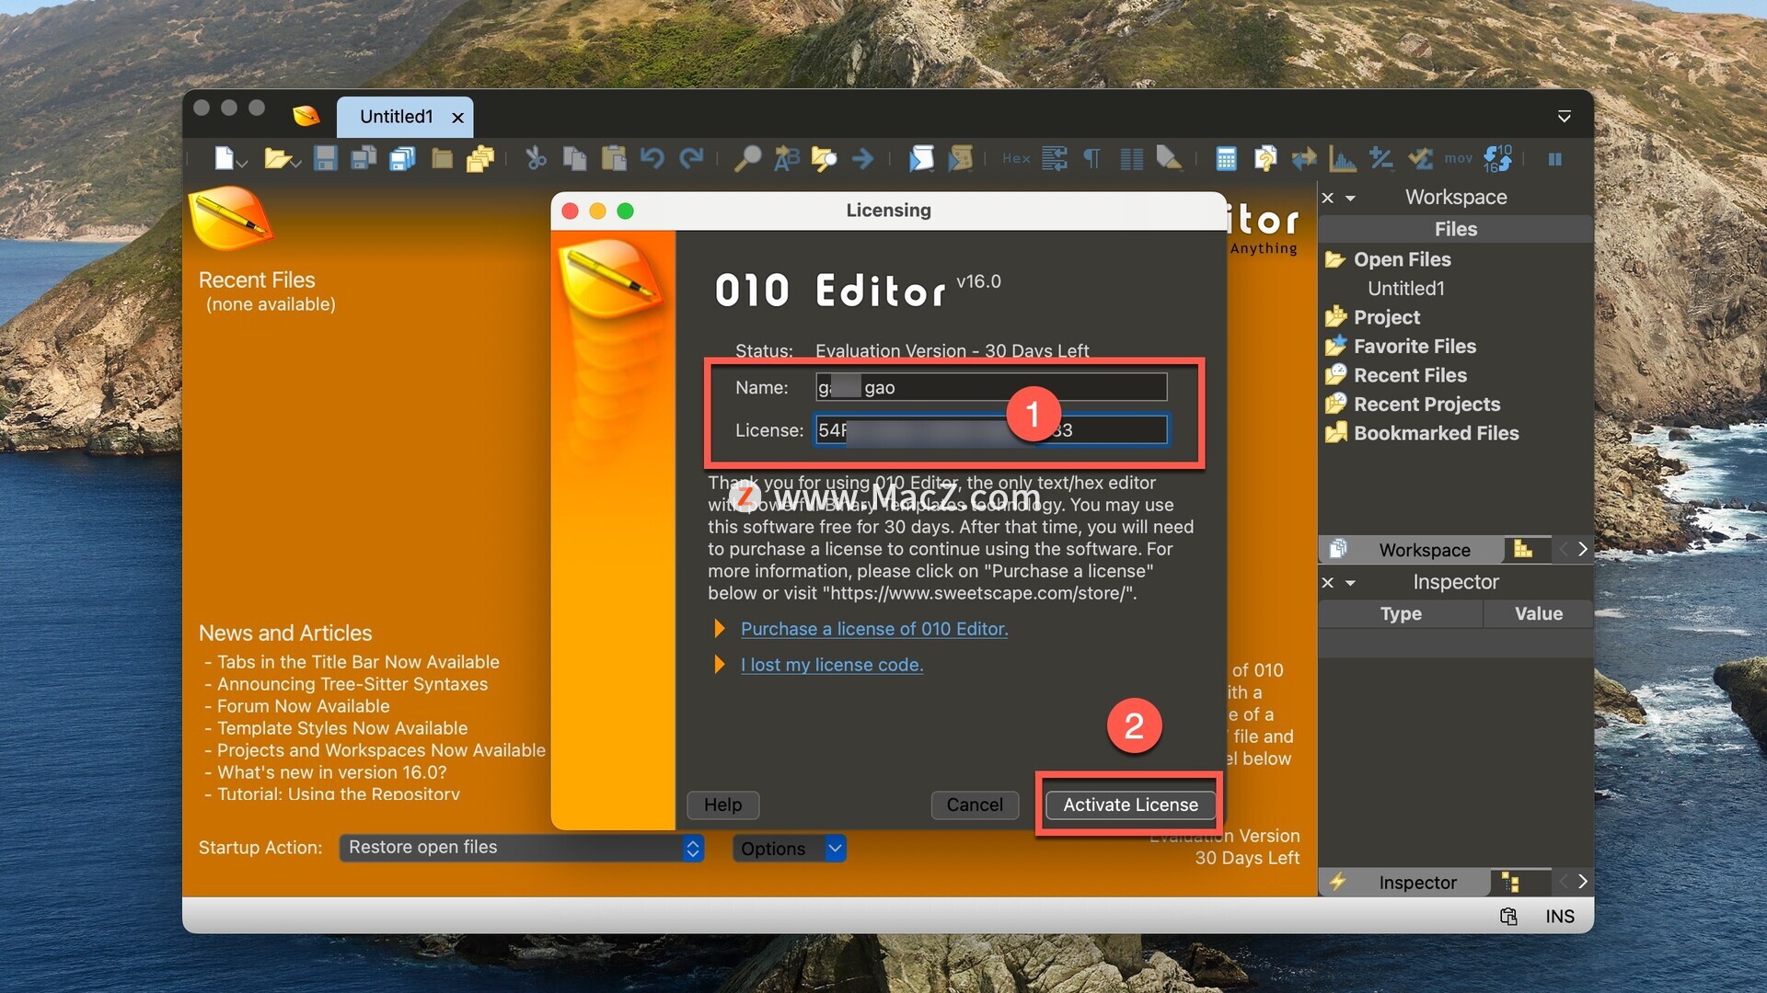
Task: Click the Undo arrow icon
Action: 652,158
